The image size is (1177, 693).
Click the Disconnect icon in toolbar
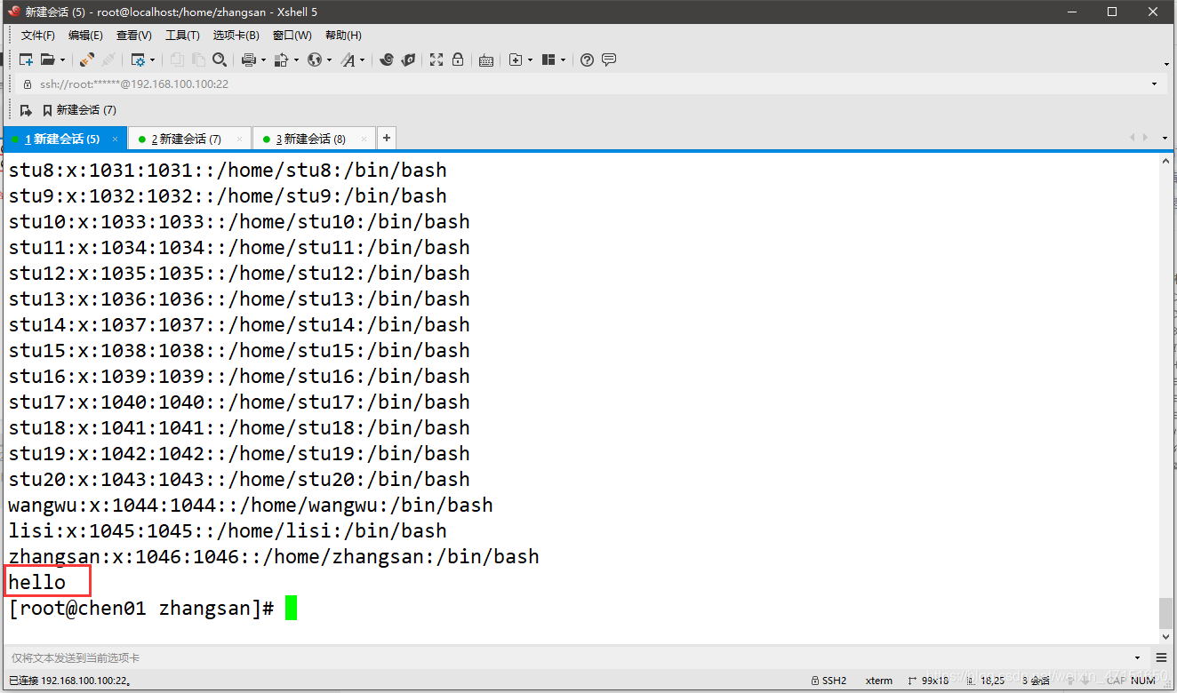(108, 60)
